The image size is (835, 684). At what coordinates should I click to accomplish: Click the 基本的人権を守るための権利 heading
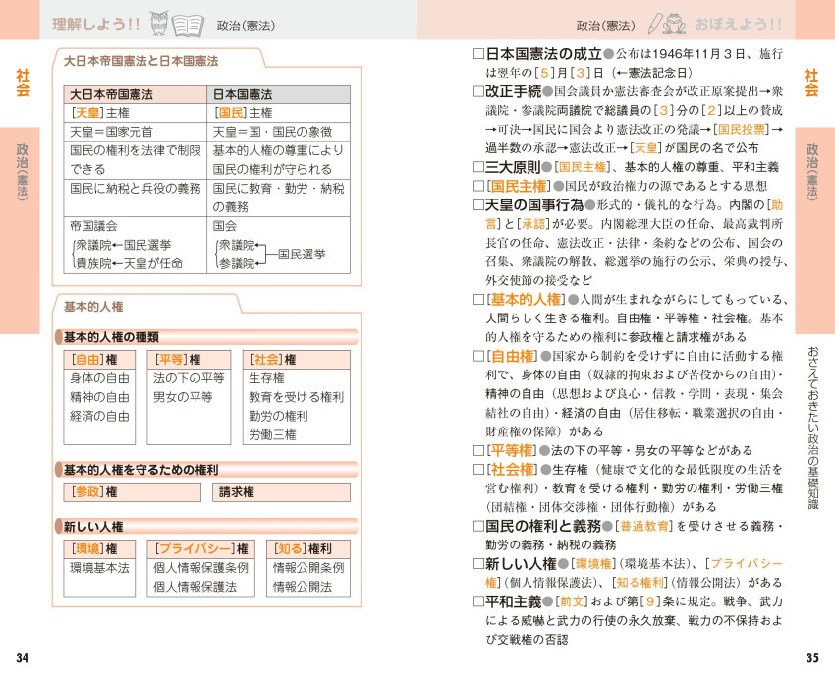[141, 470]
